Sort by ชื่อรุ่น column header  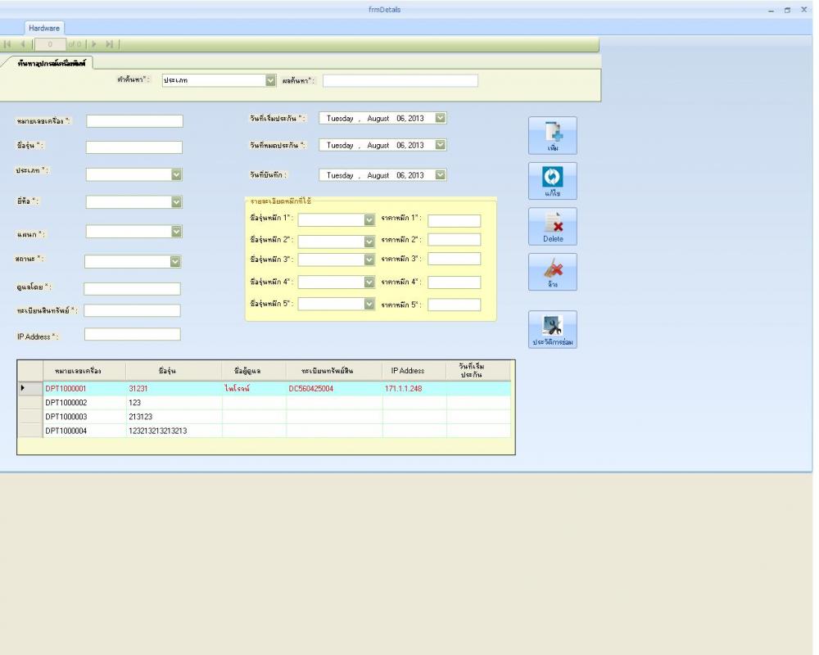pyautogui.click(x=174, y=371)
